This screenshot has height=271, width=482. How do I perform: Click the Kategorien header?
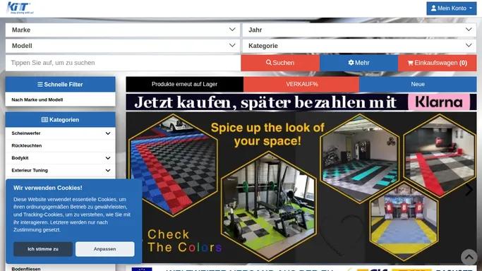(x=60, y=120)
